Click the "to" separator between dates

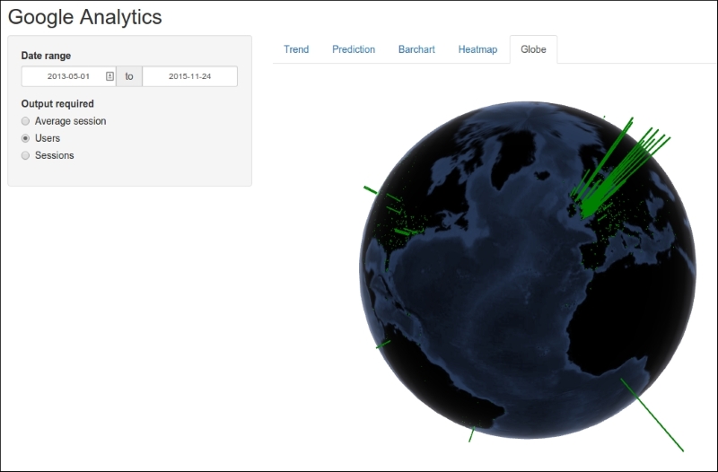[x=129, y=76]
